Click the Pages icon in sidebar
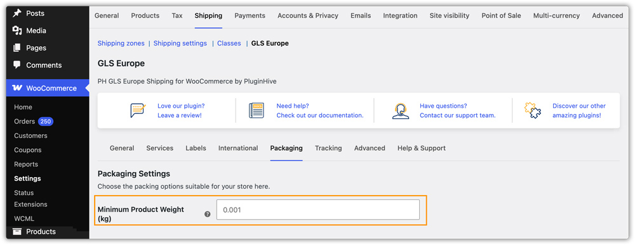Screen dimensions: 635x245 (x=17, y=48)
